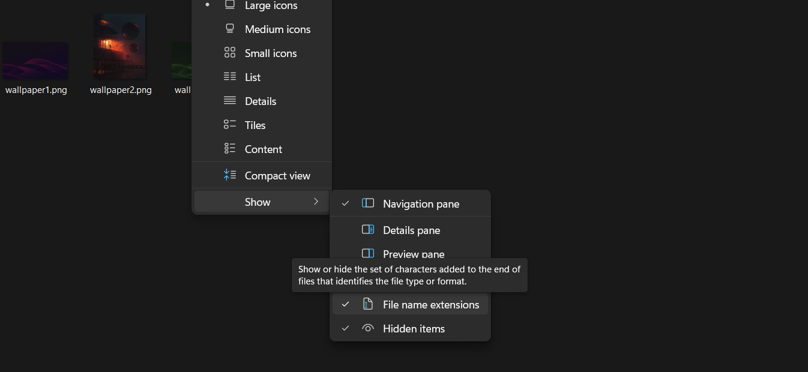The width and height of the screenshot is (808, 372).
Task: Uncheck Navigation pane
Action: [x=421, y=203]
